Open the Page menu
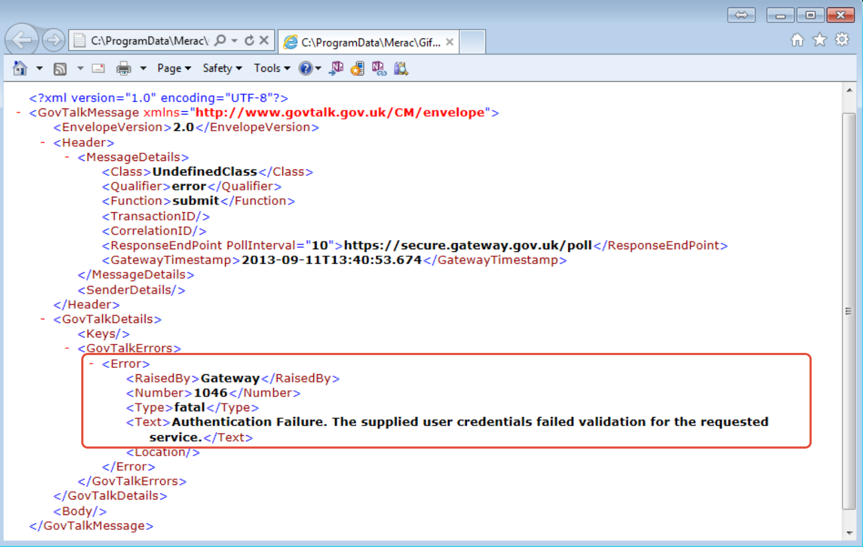 click(x=174, y=68)
